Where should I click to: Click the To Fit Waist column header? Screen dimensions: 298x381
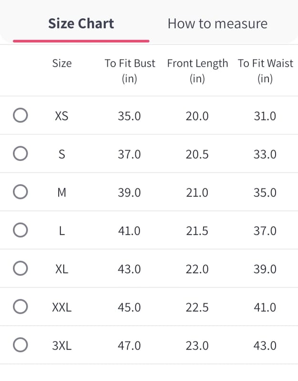point(265,71)
